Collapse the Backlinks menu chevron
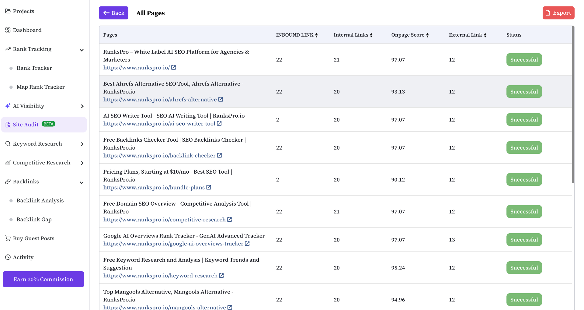Screen dimensions: 584x310 pyautogui.click(x=82, y=182)
